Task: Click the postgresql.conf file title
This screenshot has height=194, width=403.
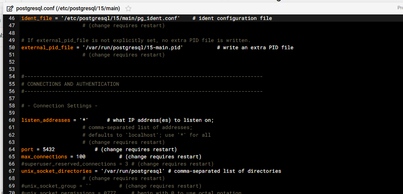Action: coord(68,8)
